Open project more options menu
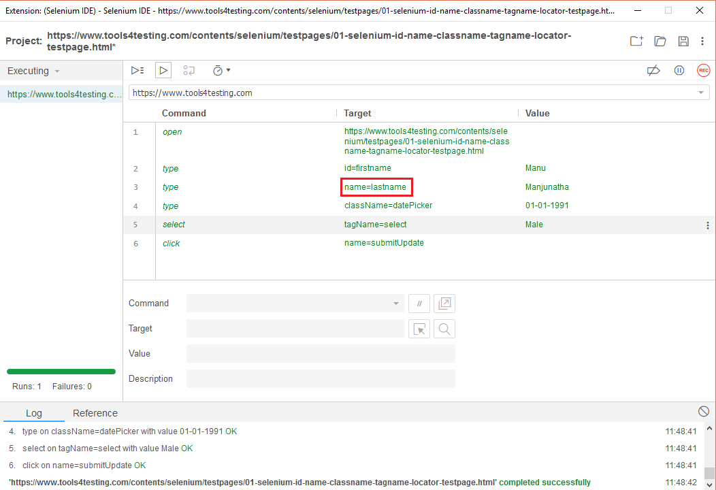Viewport: 716px width, 490px height. pos(702,41)
